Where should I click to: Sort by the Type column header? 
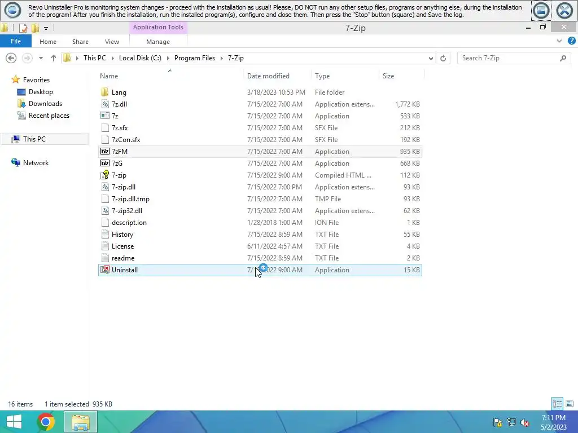322,76
